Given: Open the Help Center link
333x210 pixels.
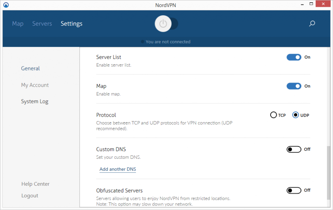Looking at the screenshot, I should pyautogui.click(x=35, y=184).
